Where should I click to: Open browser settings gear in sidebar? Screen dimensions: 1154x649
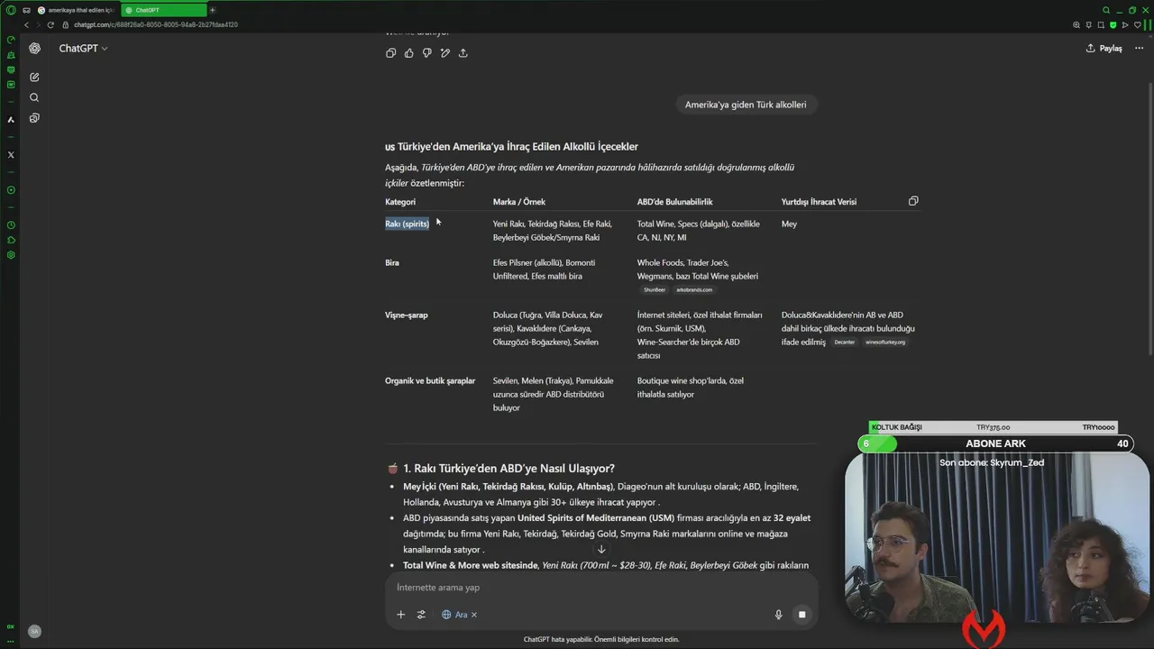pyautogui.click(x=11, y=255)
